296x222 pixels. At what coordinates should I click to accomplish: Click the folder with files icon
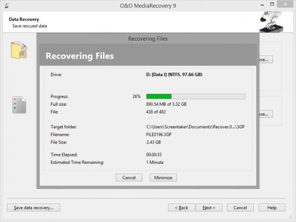coord(18,50)
